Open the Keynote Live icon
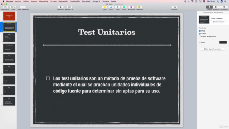Screen dimensions: 229x129 point(69,7)
